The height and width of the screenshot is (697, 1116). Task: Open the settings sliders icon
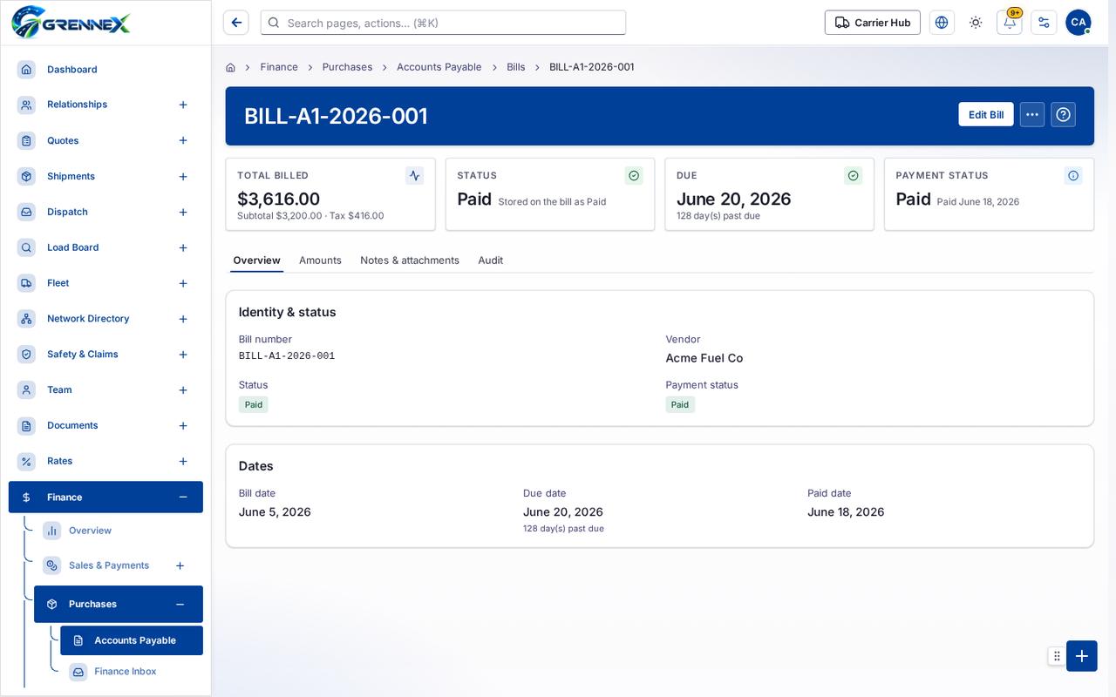(1044, 23)
